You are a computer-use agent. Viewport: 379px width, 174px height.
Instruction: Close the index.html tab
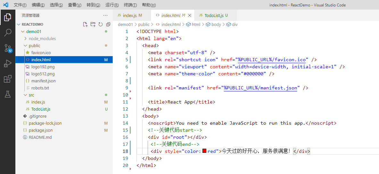(x=190, y=15)
